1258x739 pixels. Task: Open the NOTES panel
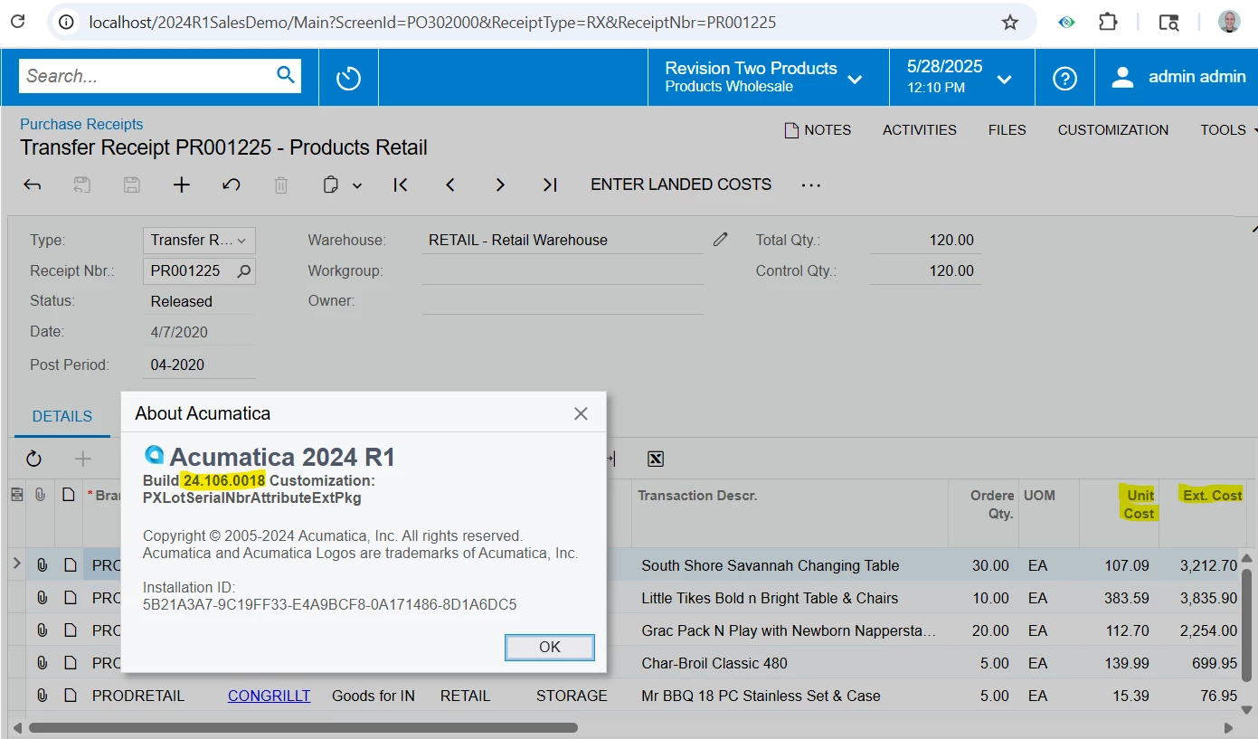pyautogui.click(x=818, y=130)
